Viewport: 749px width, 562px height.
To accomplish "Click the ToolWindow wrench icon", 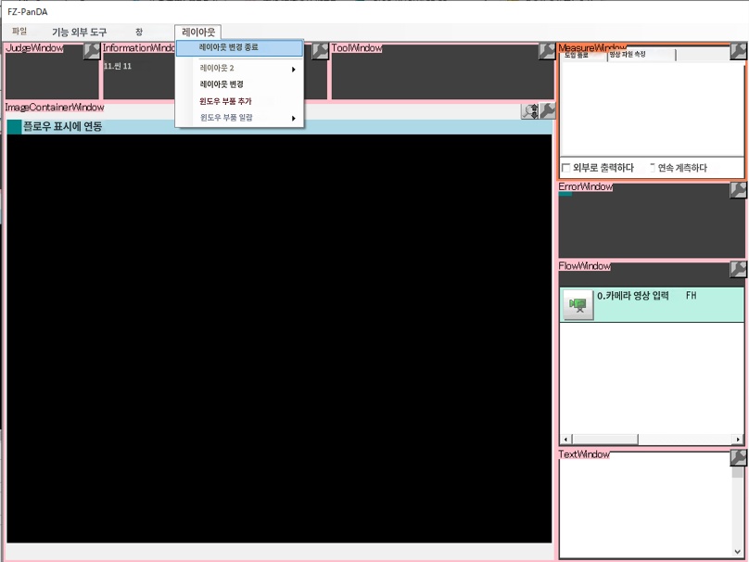I will [x=547, y=51].
